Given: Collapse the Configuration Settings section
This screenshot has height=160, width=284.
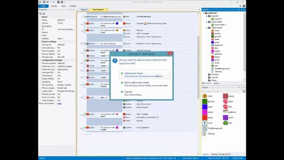Looking at the screenshot, I should tap(40, 60).
